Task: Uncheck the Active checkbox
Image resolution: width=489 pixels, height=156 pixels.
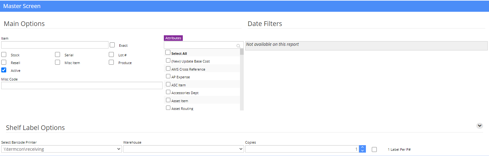Action: [x=4, y=70]
